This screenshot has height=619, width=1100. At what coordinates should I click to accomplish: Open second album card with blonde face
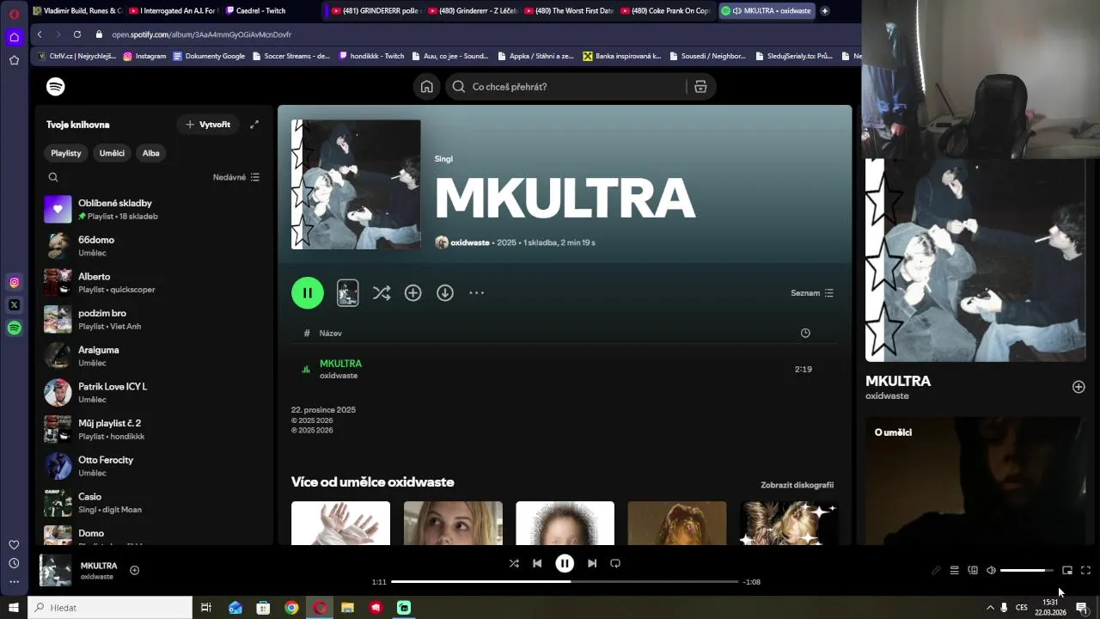tap(453, 523)
